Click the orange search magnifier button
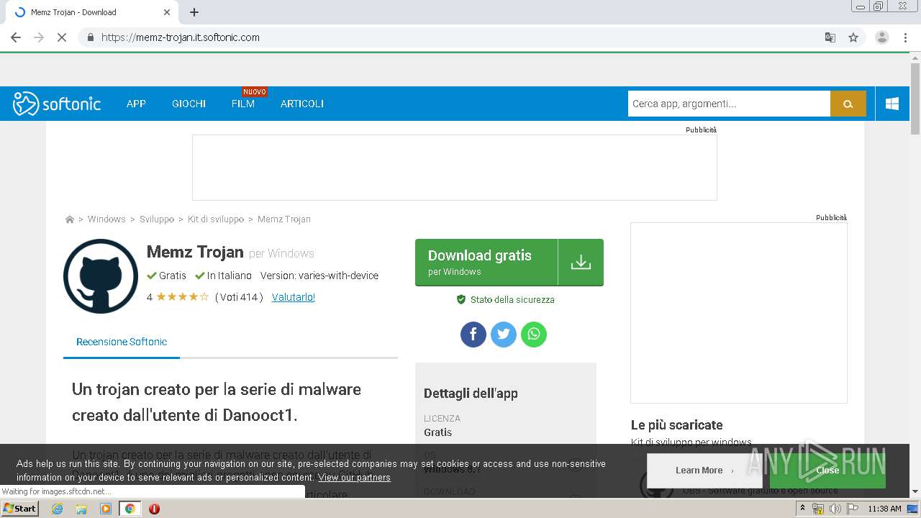 click(848, 104)
